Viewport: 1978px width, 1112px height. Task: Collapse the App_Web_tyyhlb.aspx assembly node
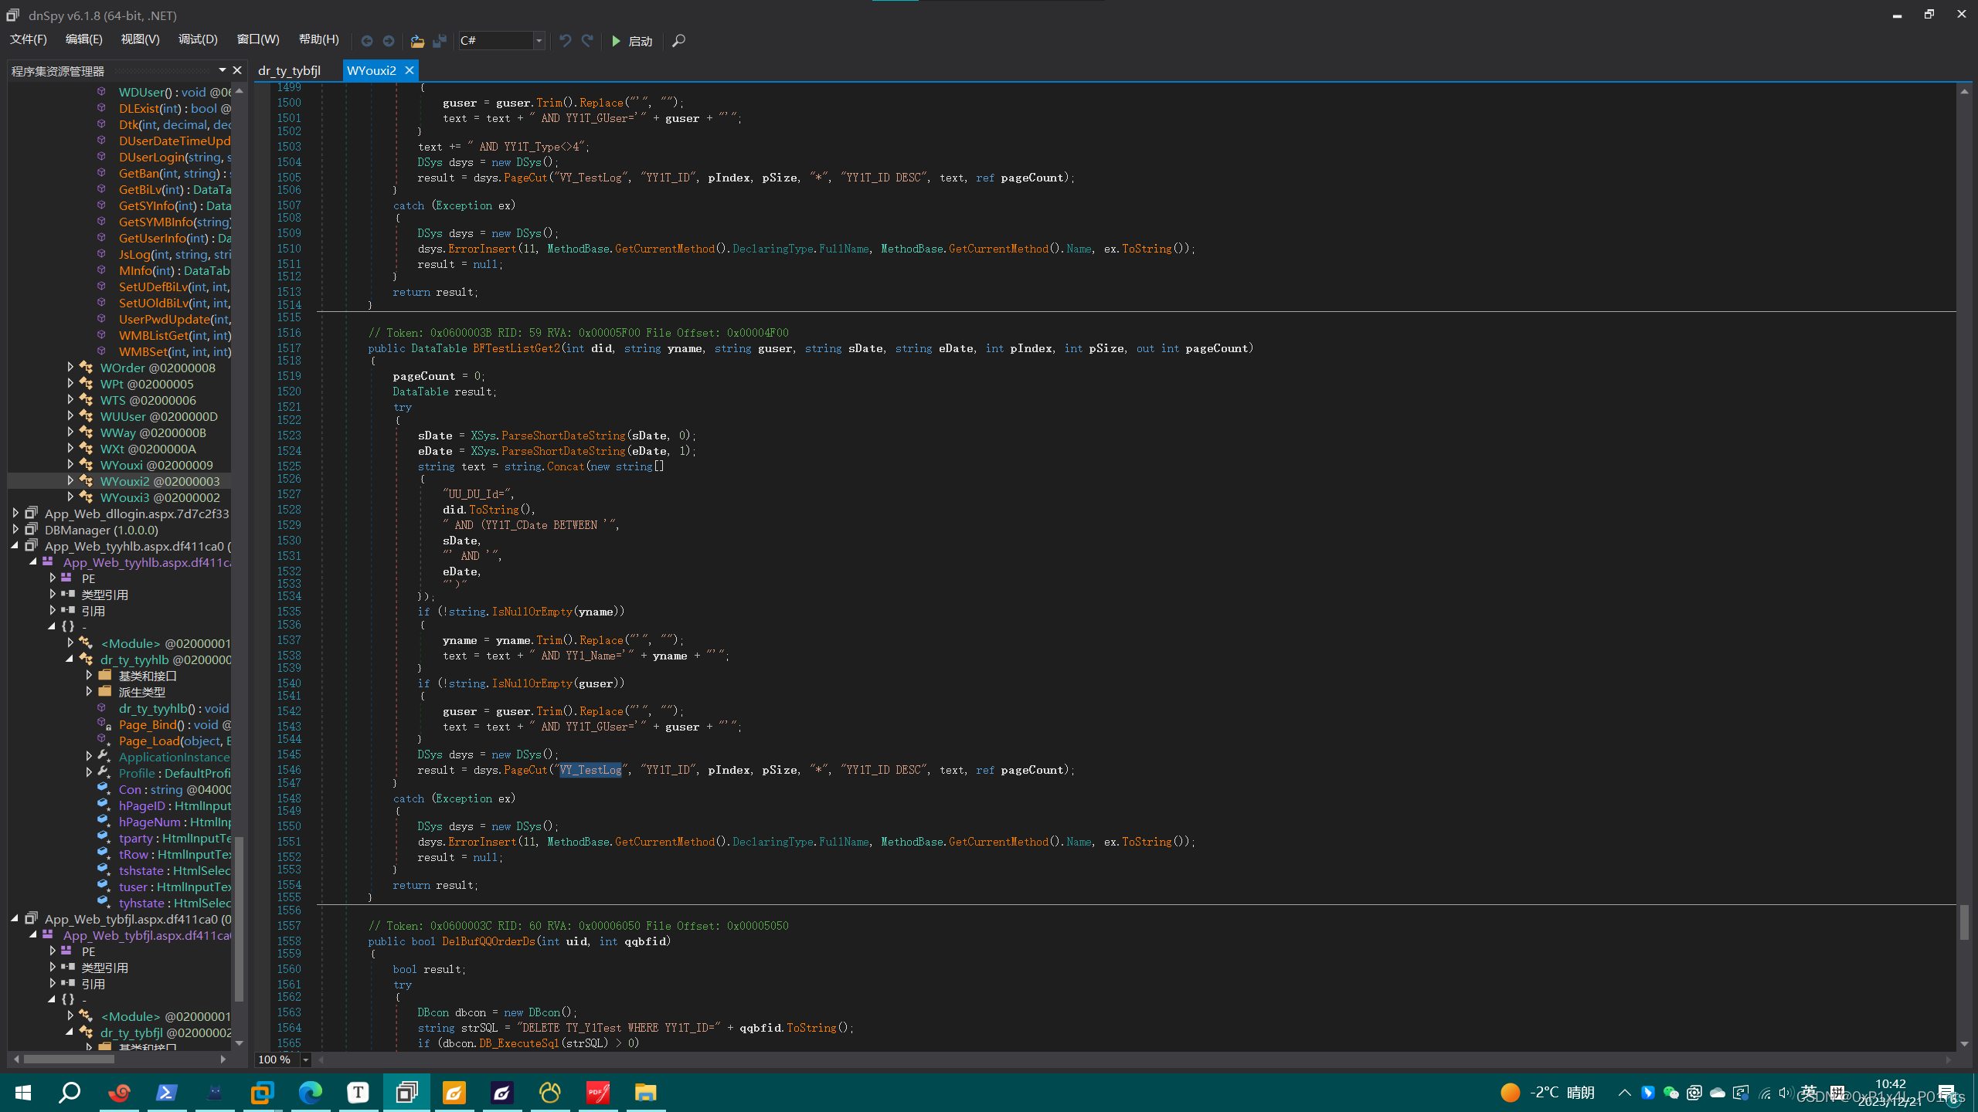15,546
